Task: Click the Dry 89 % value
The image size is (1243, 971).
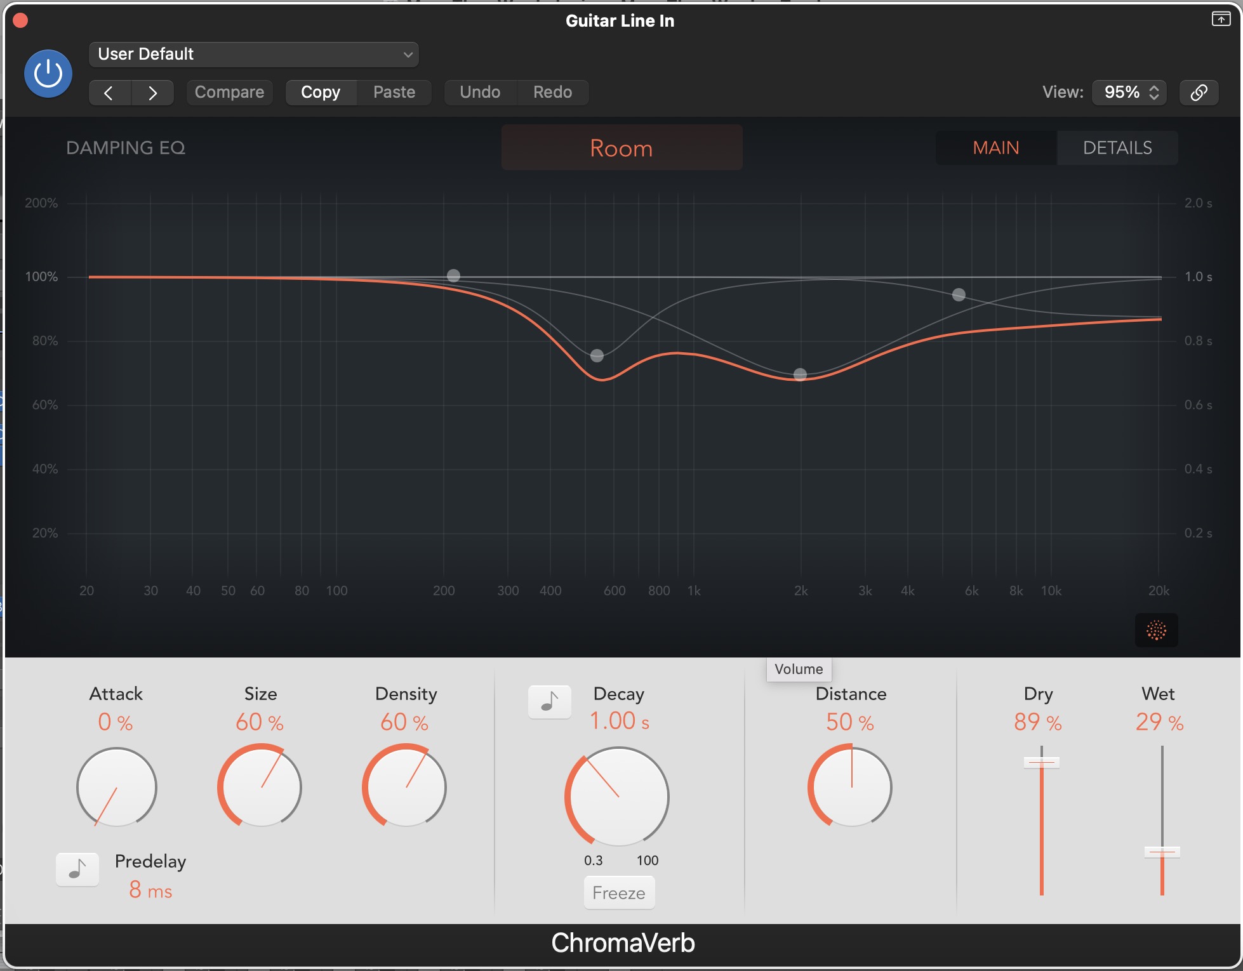Action: pyautogui.click(x=1038, y=722)
